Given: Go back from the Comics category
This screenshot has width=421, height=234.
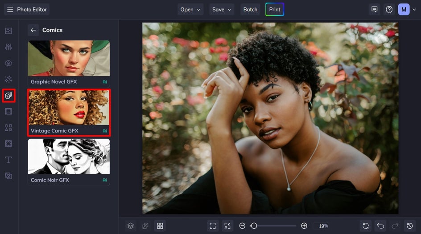Looking at the screenshot, I should click(33, 30).
